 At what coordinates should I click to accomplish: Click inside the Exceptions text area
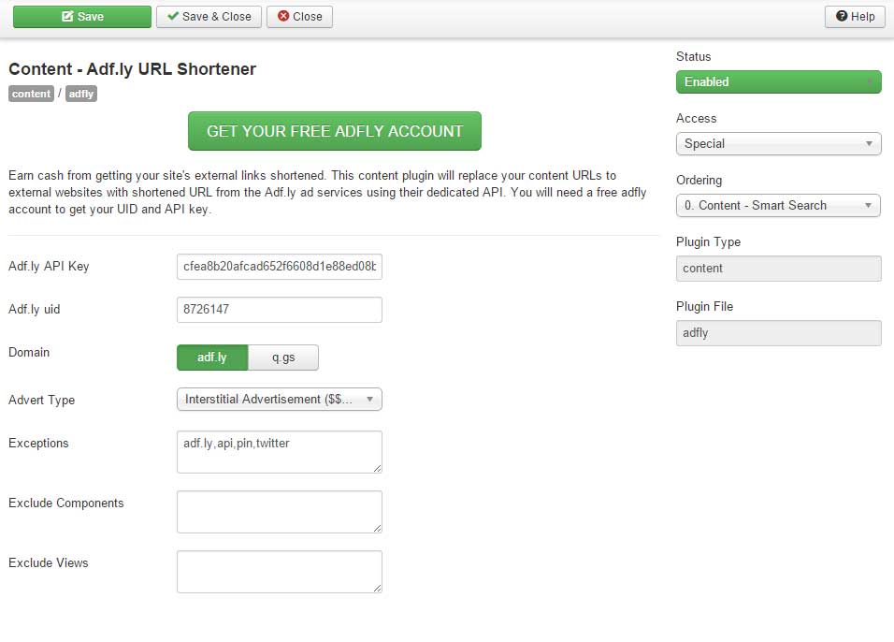pyautogui.click(x=280, y=452)
